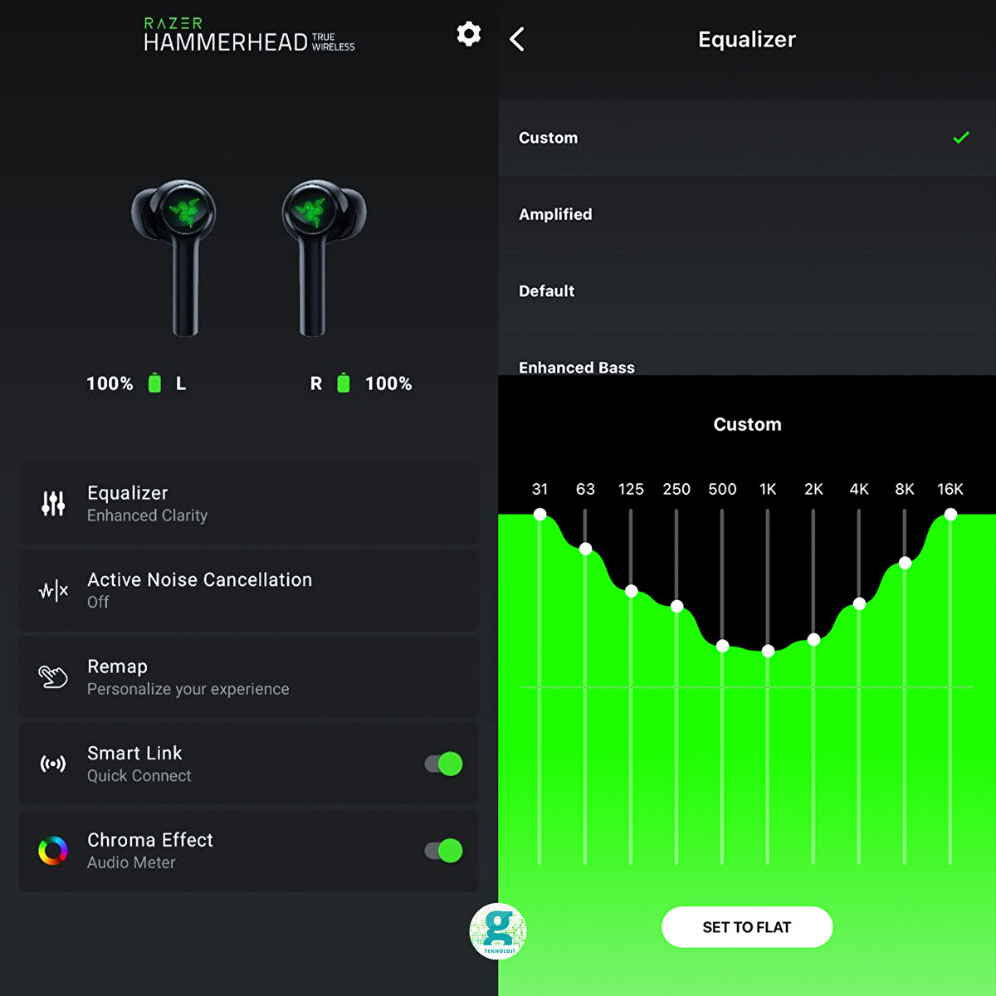The width and height of the screenshot is (996, 996).
Task: Open the Equalizer settings icon
Action: [52, 503]
